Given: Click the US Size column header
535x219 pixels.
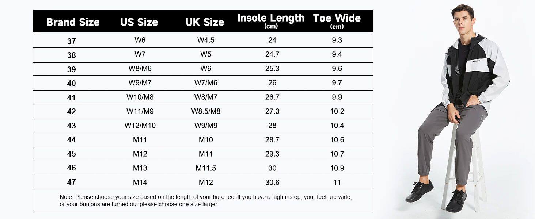Looking at the screenshot, I should click(139, 22).
